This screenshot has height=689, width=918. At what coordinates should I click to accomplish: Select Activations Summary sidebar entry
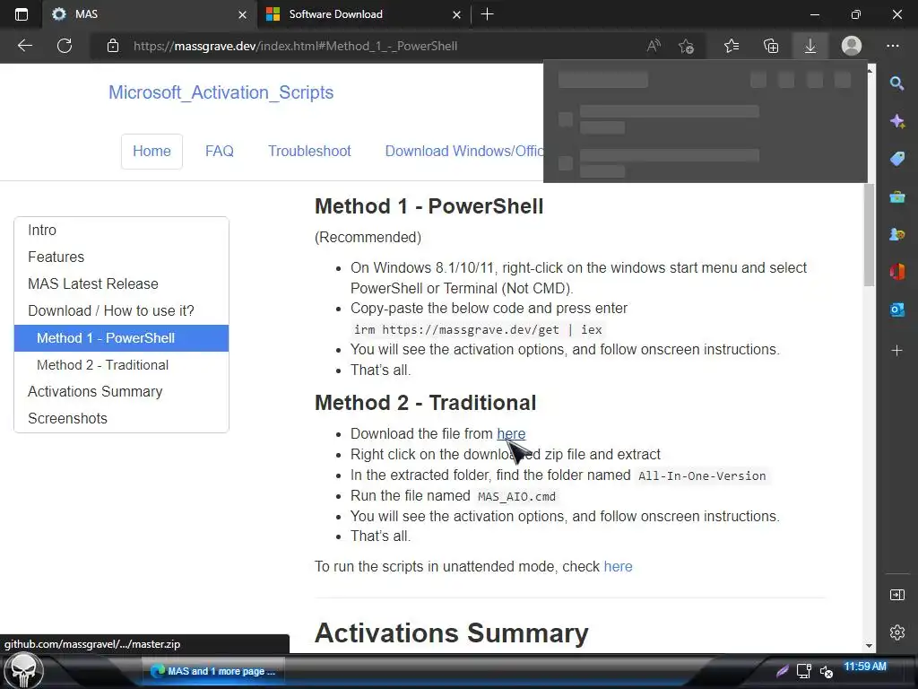(121, 392)
